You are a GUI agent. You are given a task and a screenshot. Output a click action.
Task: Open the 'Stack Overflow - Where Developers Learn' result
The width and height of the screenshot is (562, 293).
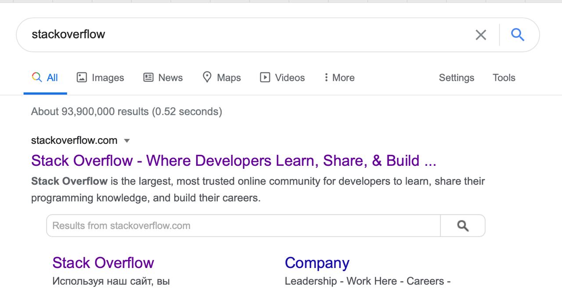coord(234,161)
